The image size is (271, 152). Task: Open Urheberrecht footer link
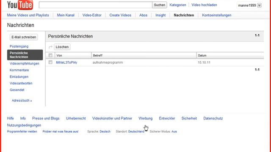tap(76, 118)
